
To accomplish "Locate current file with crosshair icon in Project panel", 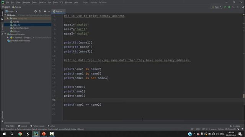I will (x=36, y=11).
